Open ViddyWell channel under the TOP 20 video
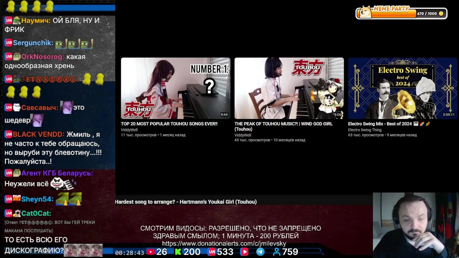Viewport: 459px width, 258px height. pyautogui.click(x=129, y=130)
